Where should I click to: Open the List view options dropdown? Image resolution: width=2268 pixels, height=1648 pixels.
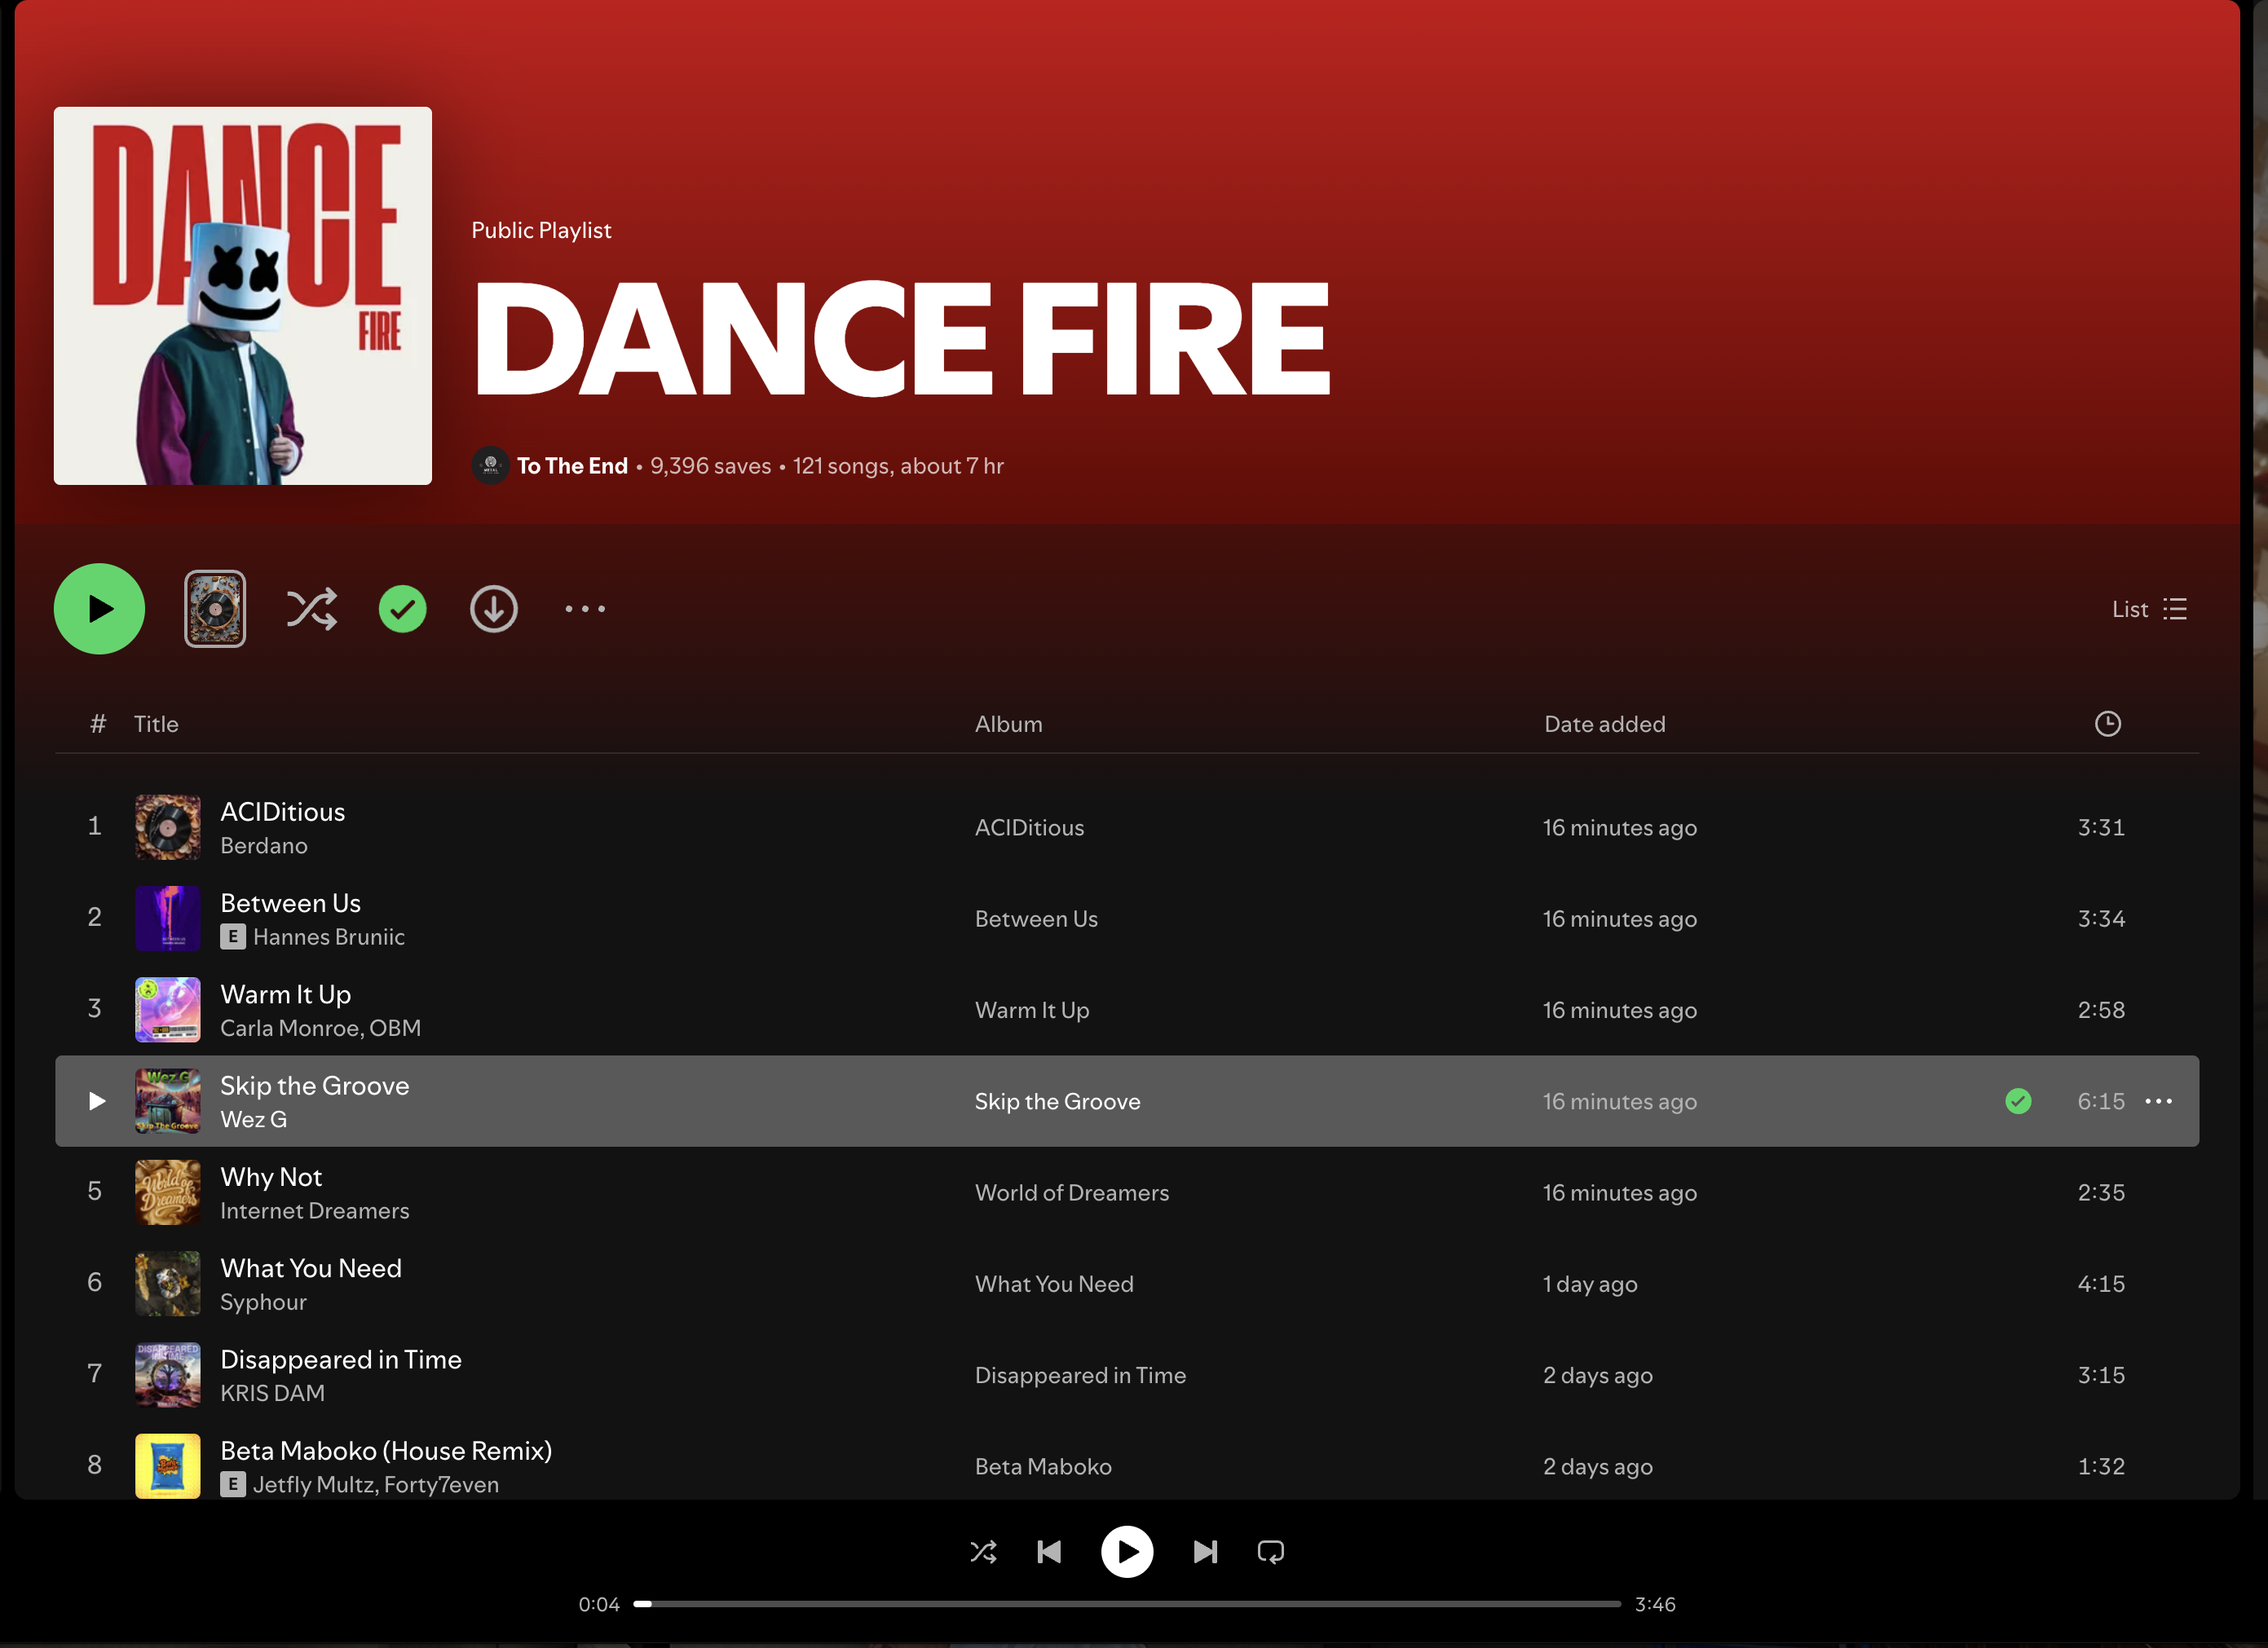click(2148, 609)
